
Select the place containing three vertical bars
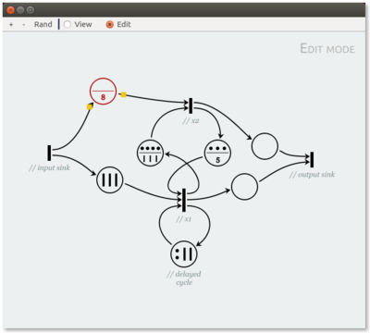[x=110, y=180]
